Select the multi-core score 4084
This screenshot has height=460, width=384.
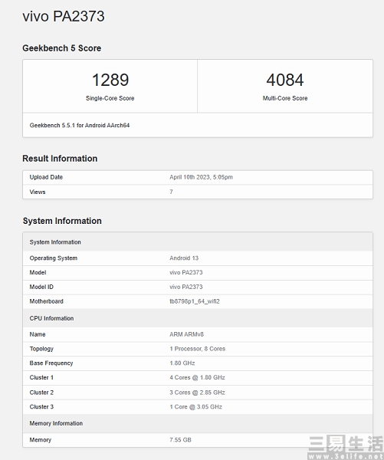click(x=285, y=80)
